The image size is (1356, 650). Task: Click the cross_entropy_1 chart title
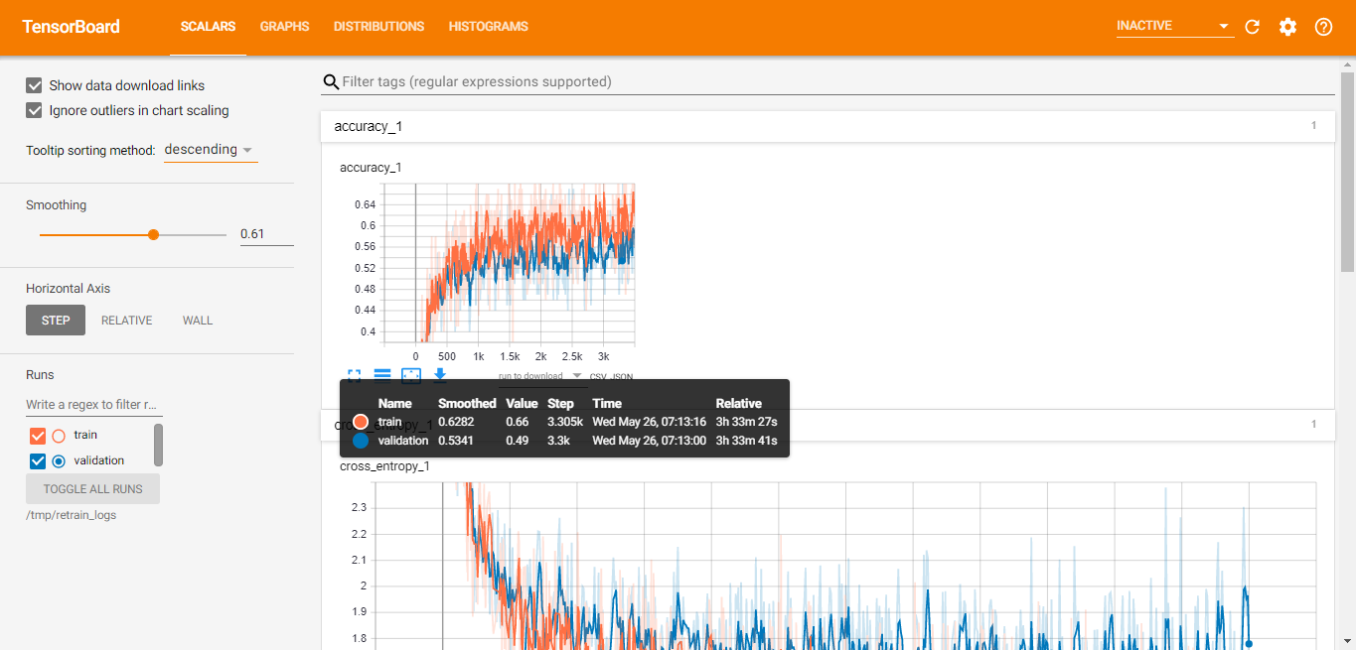[x=384, y=466]
